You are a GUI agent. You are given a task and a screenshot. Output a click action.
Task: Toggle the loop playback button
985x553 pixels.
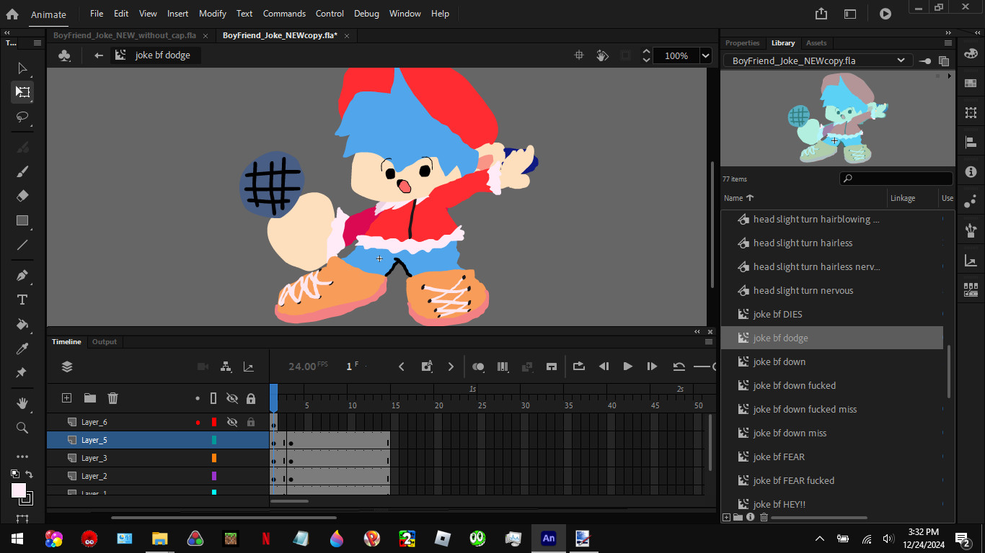pyautogui.click(x=578, y=367)
